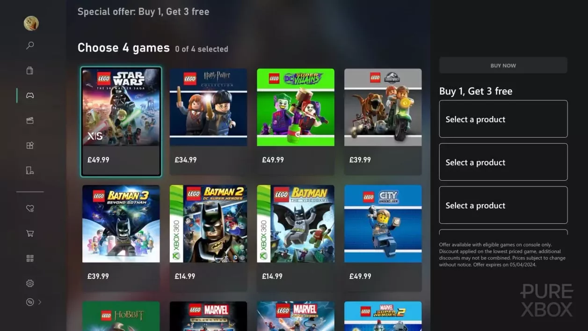The height and width of the screenshot is (331, 588).
Task: Open the profile avatar in sidebar
Action: pos(31,23)
